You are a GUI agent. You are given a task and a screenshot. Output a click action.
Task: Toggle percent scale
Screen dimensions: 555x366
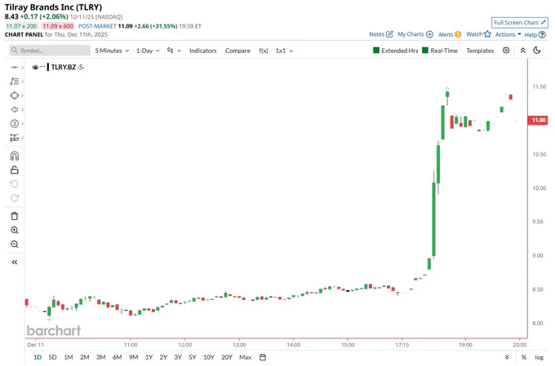[523, 357]
